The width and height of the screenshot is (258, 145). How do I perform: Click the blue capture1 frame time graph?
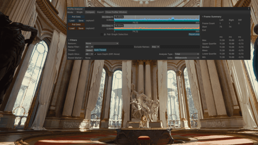pyautogui.click(x=157, y=18)
